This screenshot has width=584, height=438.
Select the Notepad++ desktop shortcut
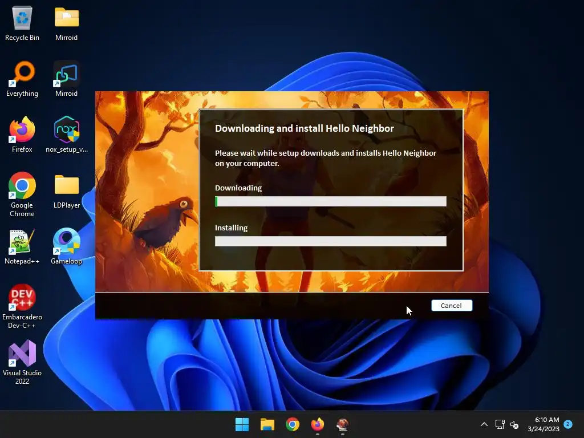point(22,248)
